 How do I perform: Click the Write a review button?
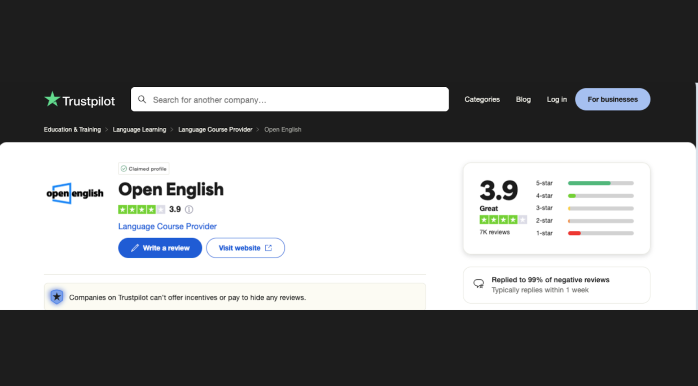160,248
